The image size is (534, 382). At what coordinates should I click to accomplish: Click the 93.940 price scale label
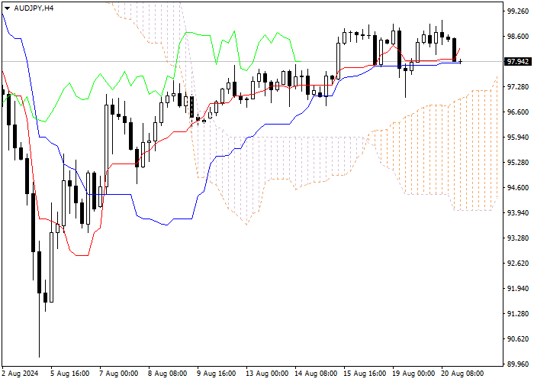[x=518, y=213]
